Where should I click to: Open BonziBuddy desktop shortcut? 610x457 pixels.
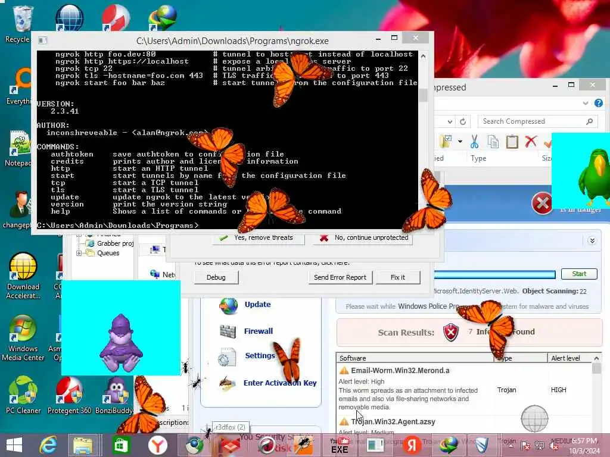(115, 395)
